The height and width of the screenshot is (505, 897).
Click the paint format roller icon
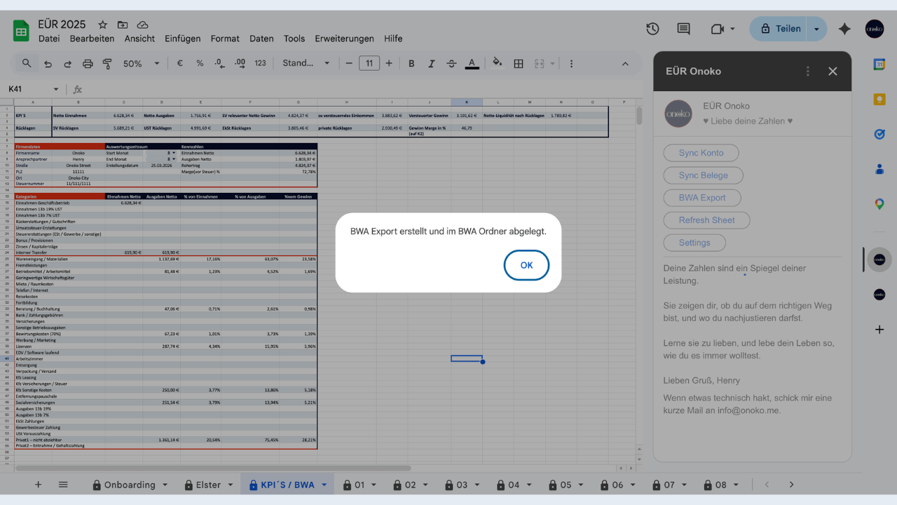107,63
